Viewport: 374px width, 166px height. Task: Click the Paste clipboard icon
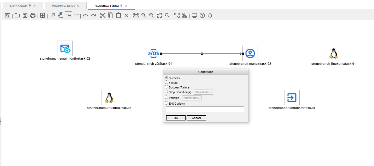[118, 15]
